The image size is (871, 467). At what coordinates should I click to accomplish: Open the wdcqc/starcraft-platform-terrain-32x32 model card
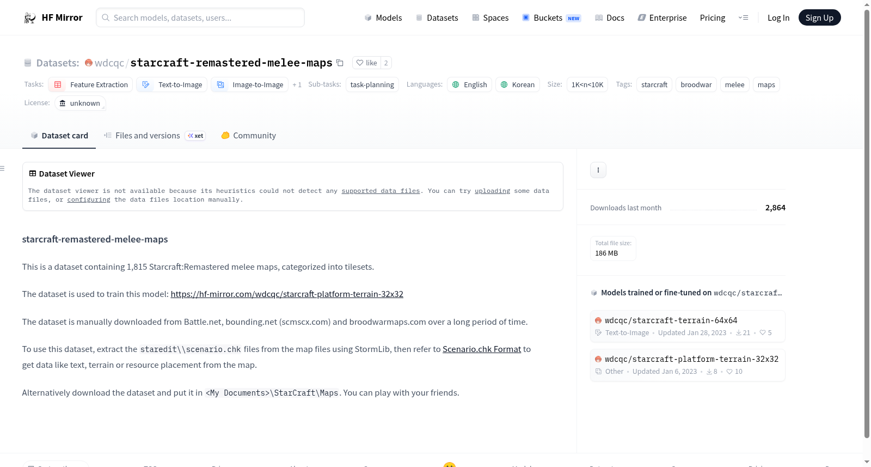[x=688, y=365]
